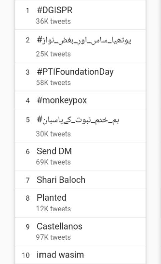161x264 pixels.
Task: Click the 25K tweets count label
Action: [54, 54]
